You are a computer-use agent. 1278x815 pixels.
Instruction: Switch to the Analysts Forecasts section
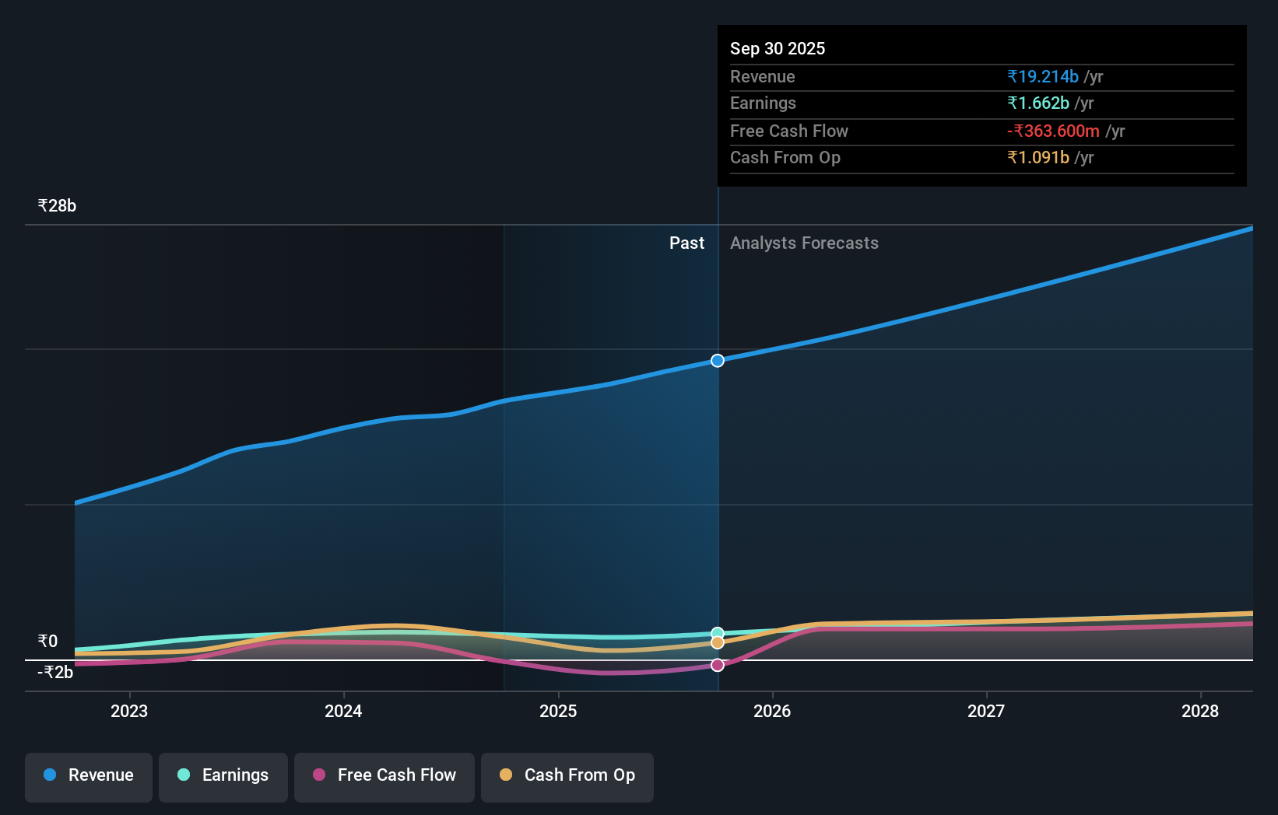tap(804, 243)
